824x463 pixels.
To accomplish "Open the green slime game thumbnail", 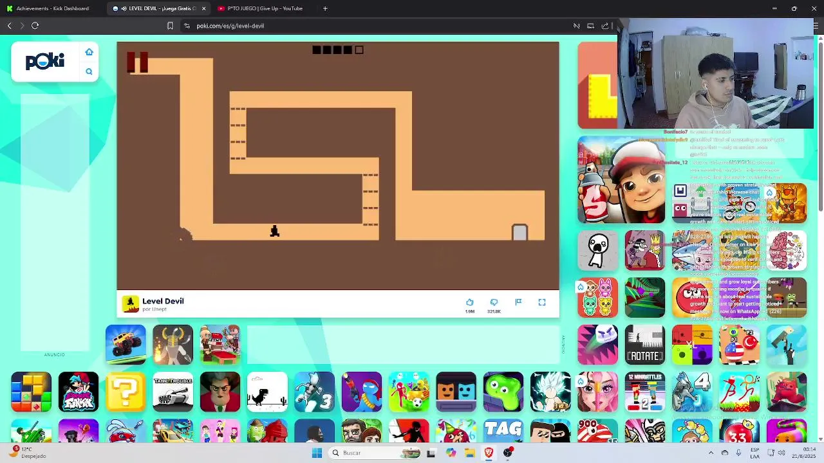I will [503, 392].
